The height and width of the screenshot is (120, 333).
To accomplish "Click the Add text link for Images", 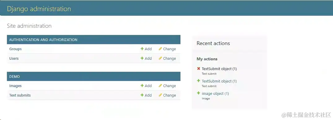I will pos(148,86).
